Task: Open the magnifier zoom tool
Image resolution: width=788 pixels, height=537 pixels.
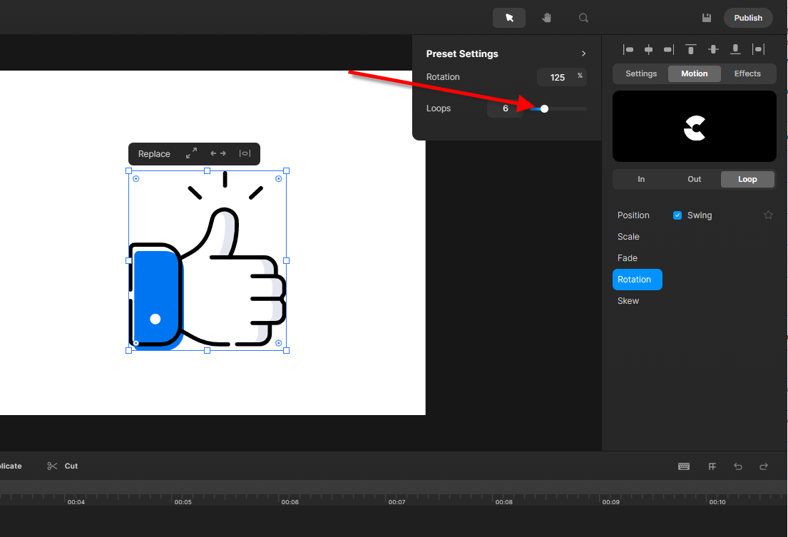Action: pyautogui.click(x=583, y=18)
